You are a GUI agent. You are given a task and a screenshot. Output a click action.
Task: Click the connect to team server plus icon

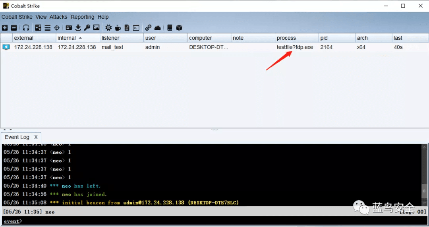pyautogui.click(x=5, y=28)
